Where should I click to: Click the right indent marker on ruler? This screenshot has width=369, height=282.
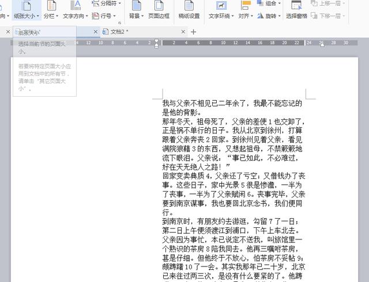click(x=322, y=45)
